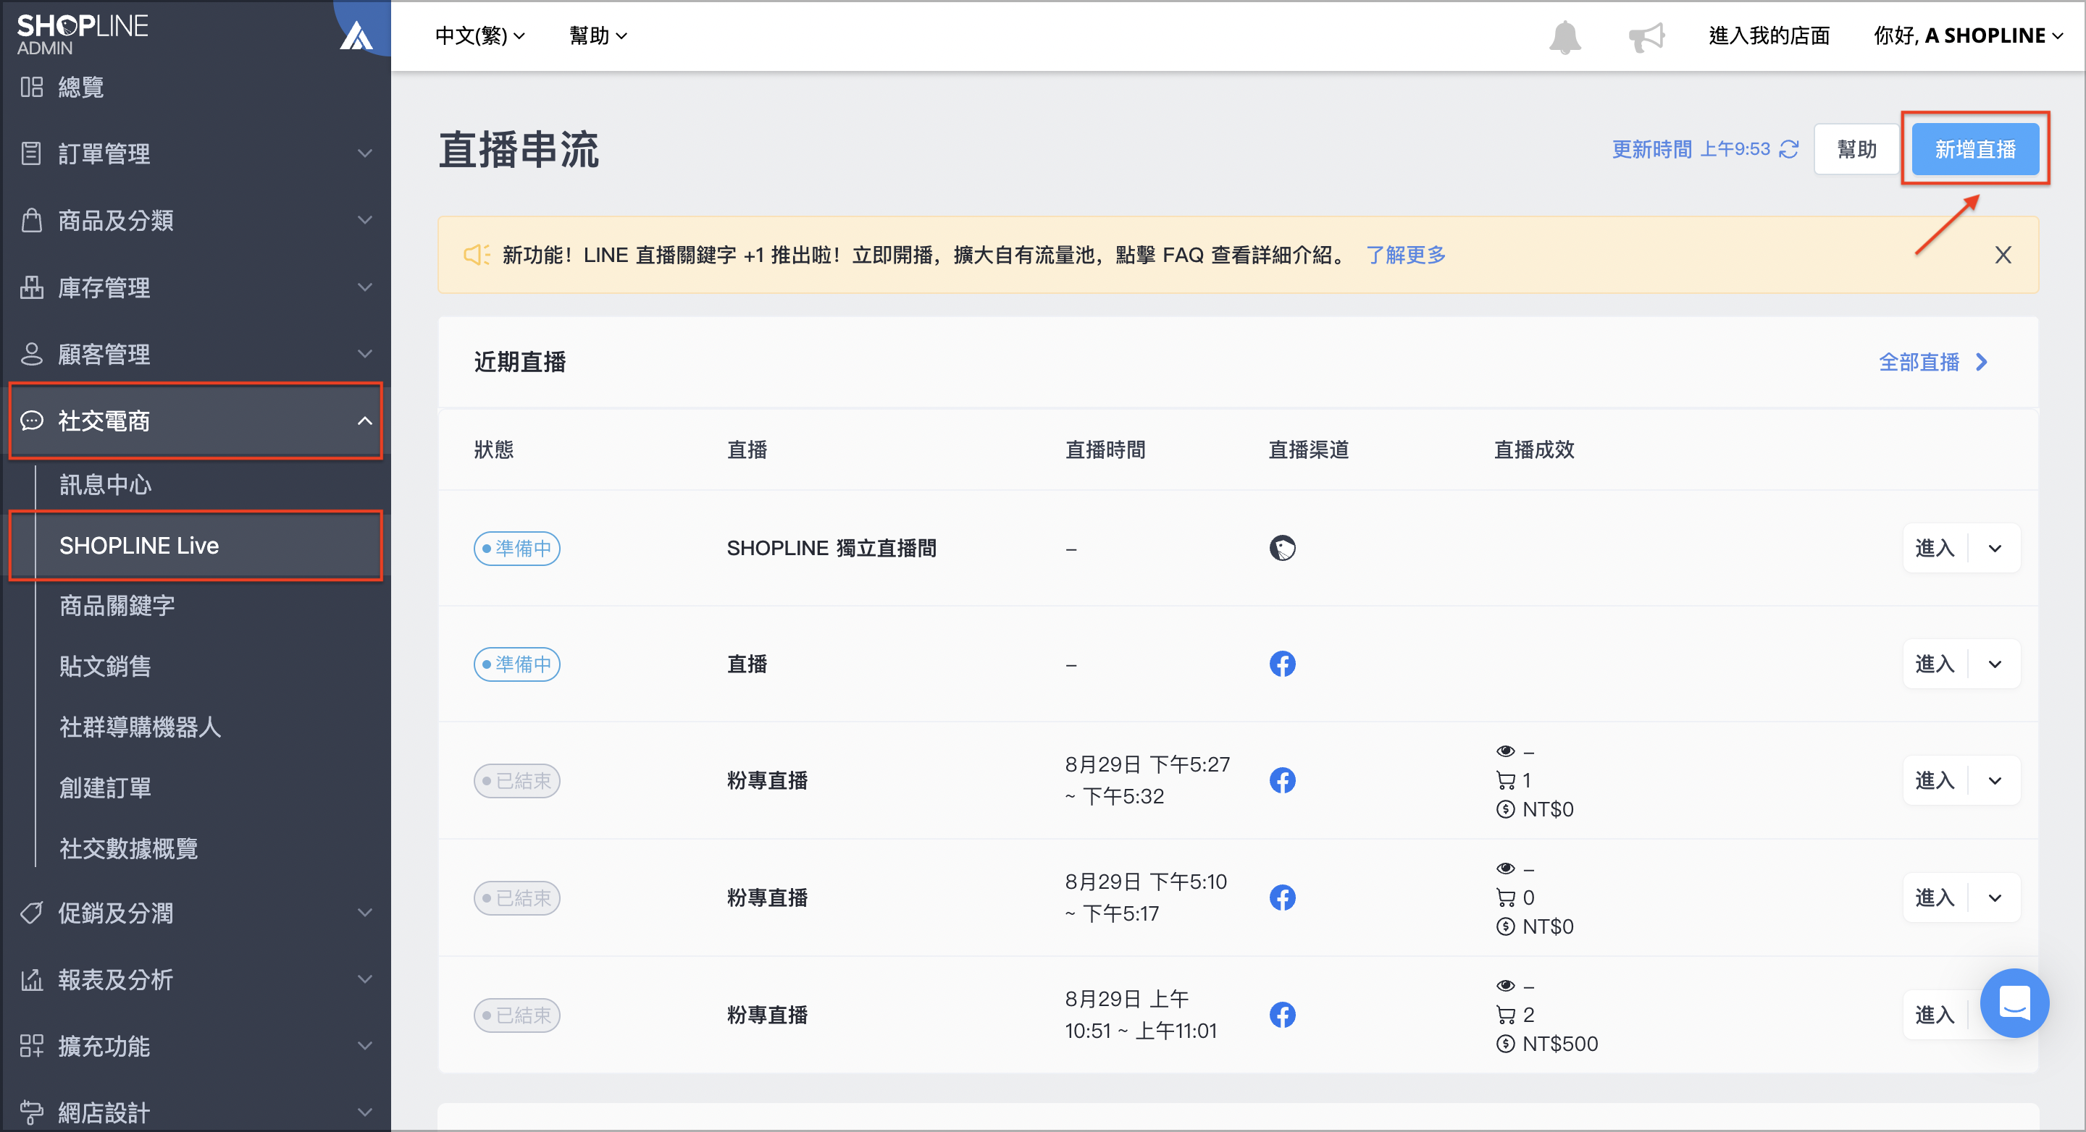Expand the 訂單管理 menu chevron

(x=365, y=153)
